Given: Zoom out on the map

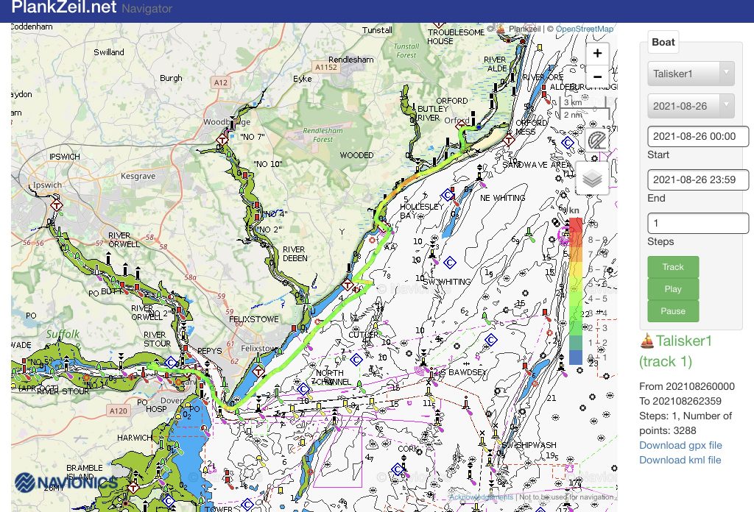Looking at the screenshot, I should pyautogui.click(x=597, y=77).
